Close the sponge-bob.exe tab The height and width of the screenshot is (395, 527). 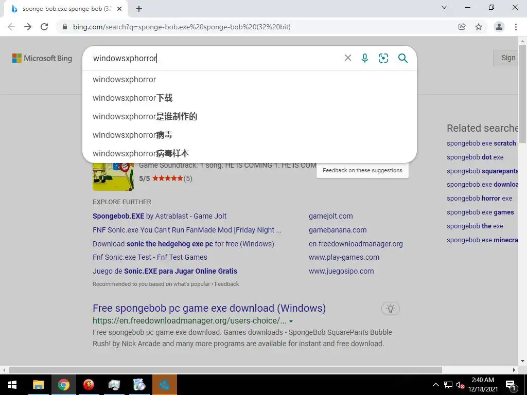(x=119, y=9)
